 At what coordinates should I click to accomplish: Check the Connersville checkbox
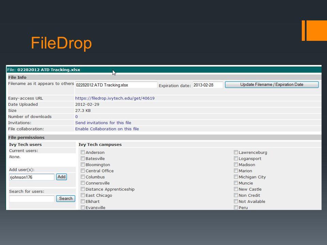[x=83, y=183]
